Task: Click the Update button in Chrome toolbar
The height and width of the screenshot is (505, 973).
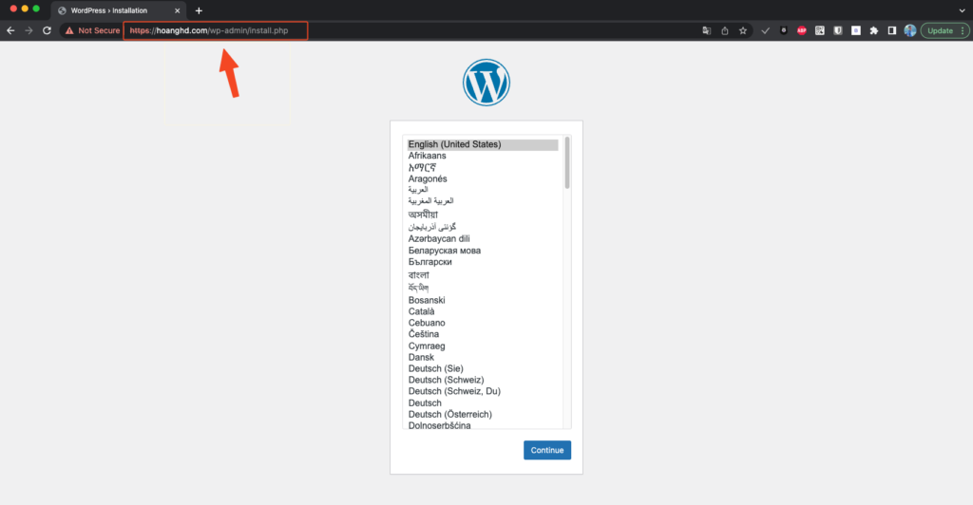Action: [x=940, y=30]
